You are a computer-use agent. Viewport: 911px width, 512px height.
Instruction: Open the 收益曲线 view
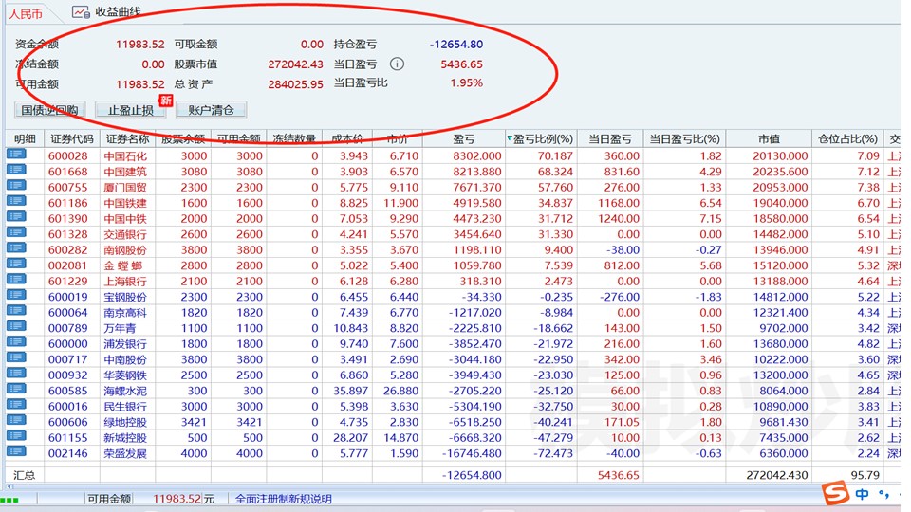(118, 11)
